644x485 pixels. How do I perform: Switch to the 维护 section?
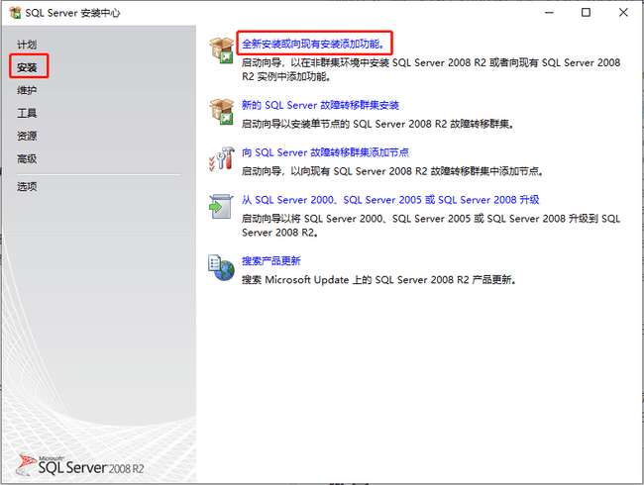pos(27,90)
